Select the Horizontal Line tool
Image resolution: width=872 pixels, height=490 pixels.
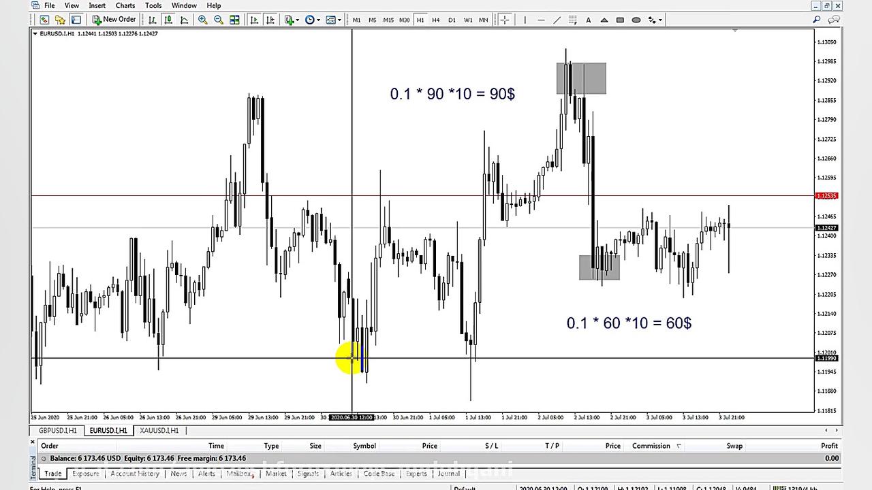click(x=541, y=20)
